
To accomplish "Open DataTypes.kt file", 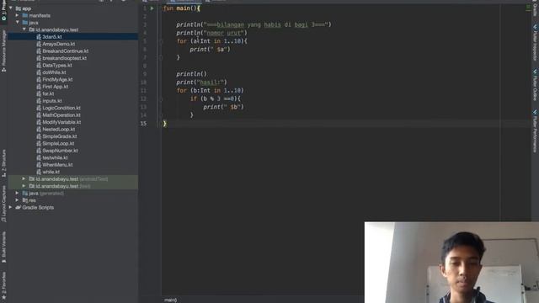I will 57,66.
